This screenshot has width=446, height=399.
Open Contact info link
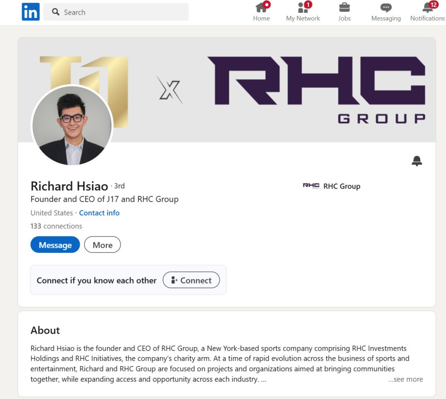point(99,213)
